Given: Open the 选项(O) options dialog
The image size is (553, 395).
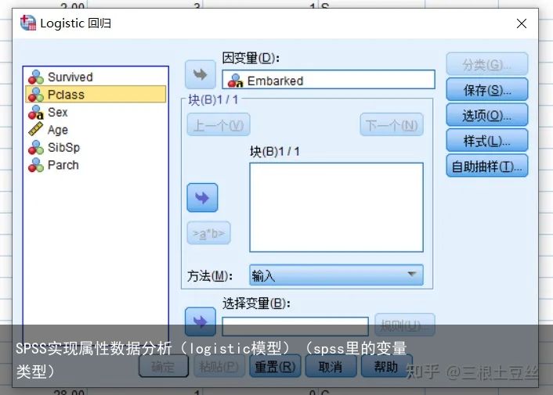Looking at the screenshot, I should tap(487, 115).
